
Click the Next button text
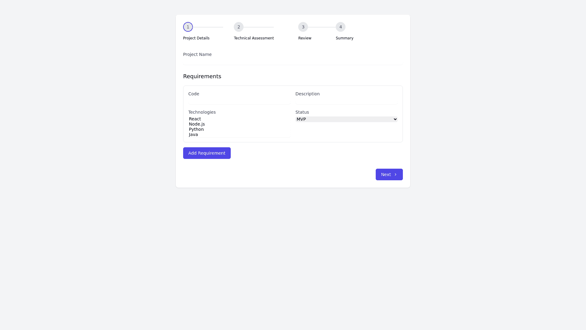pos(386,174)
